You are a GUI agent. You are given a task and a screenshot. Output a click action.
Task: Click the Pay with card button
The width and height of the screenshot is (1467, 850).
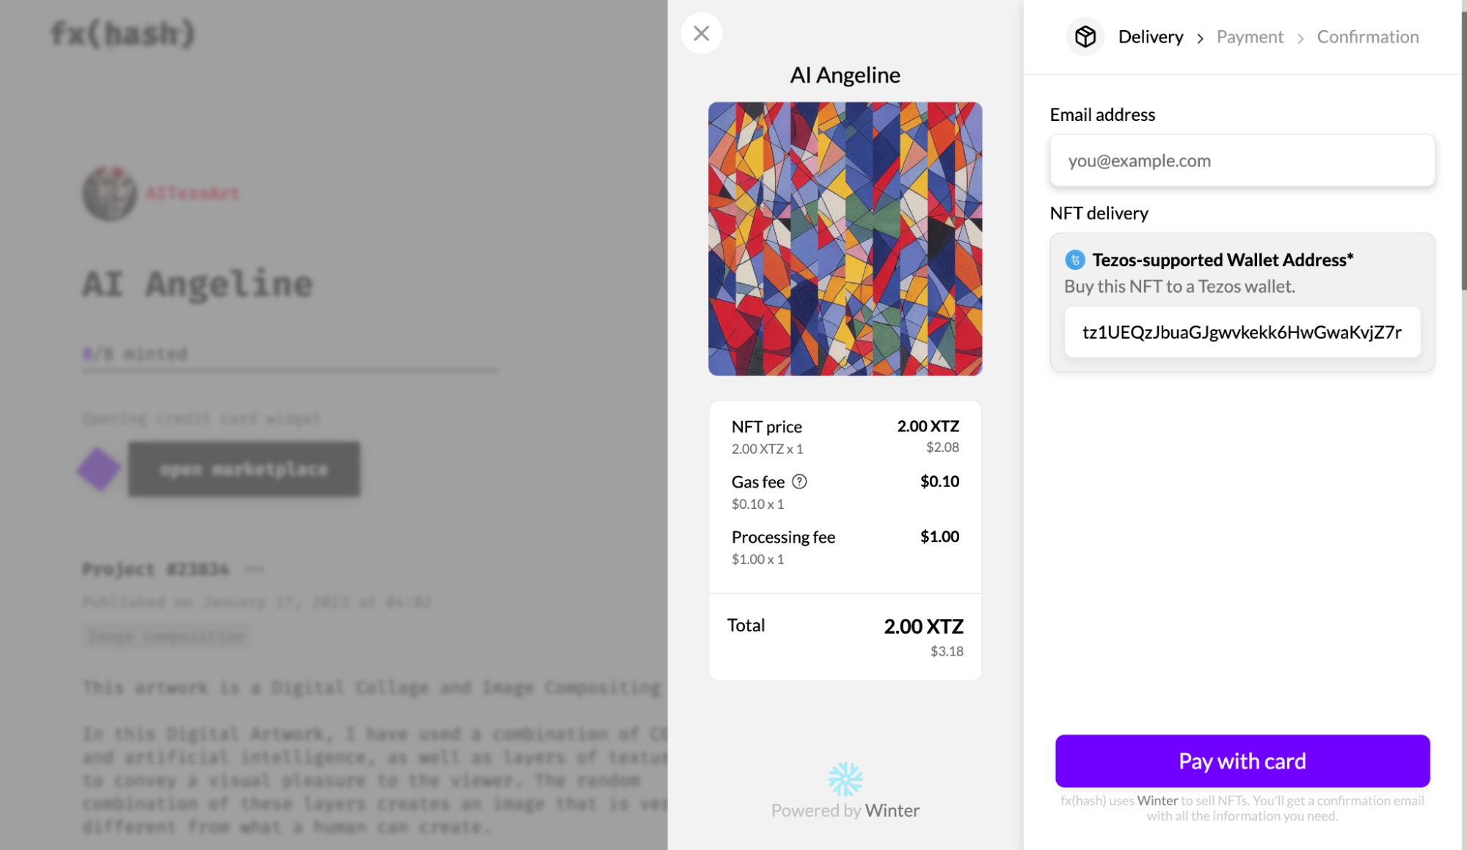coord(1242,761)
